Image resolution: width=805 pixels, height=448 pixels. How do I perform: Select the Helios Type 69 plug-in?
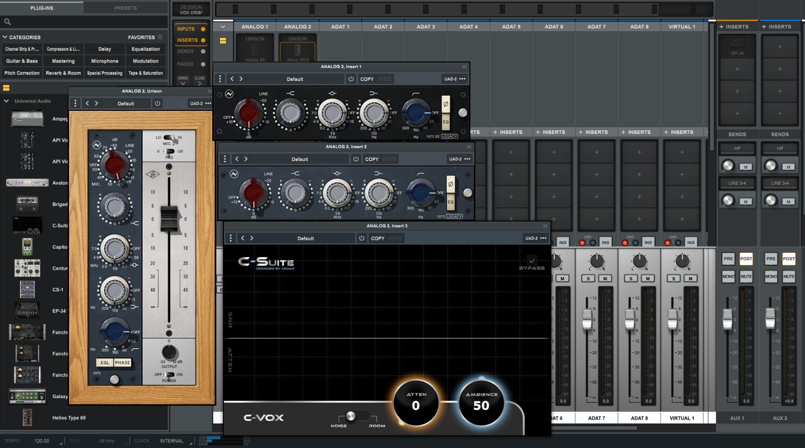point(69,418)
